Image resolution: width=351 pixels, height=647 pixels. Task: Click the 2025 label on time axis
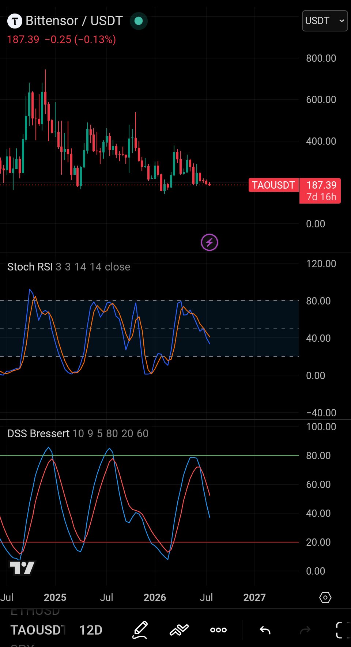point(55,597)
